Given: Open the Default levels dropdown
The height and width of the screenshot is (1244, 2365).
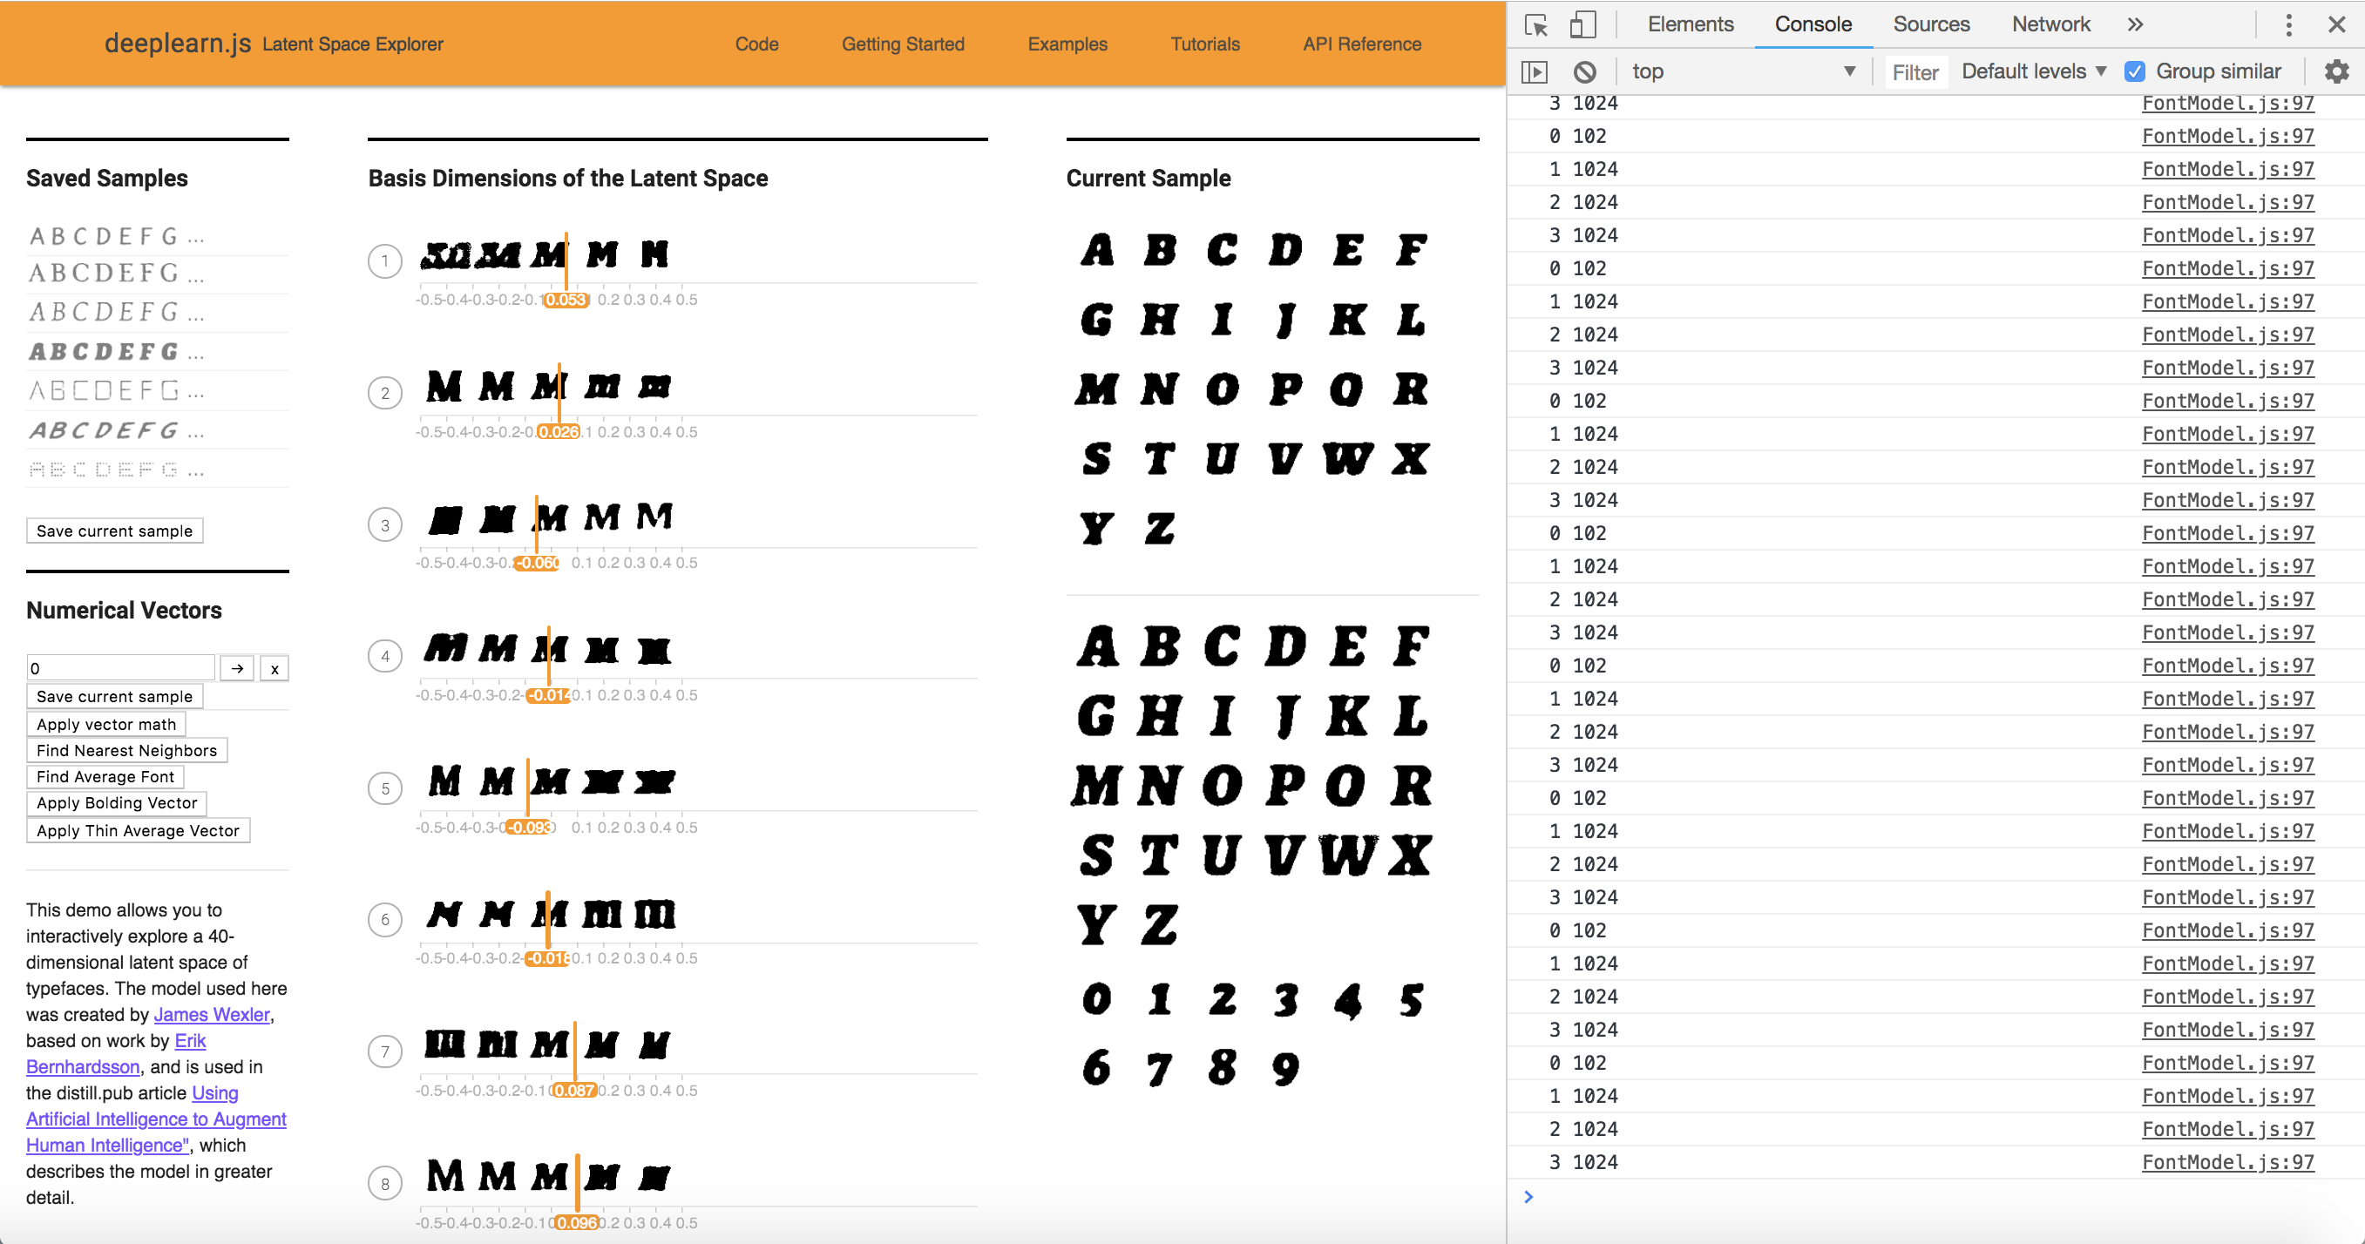Looking at the screenshot, I should (x=2034, y=71).
